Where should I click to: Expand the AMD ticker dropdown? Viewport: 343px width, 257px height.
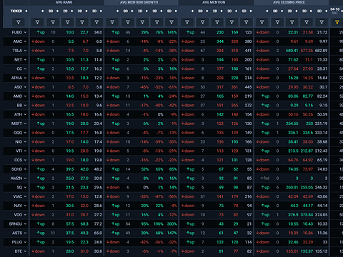(x=25, y=96)
